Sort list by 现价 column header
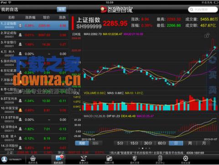 (x=47, y=17)
